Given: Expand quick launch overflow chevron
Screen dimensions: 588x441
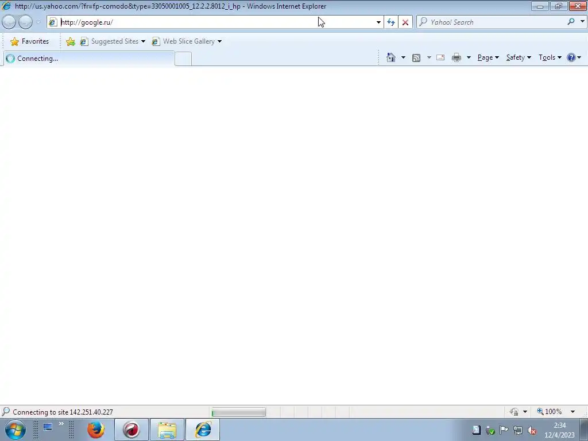Looking at the screenshot, I should click(x=61, y=424).
